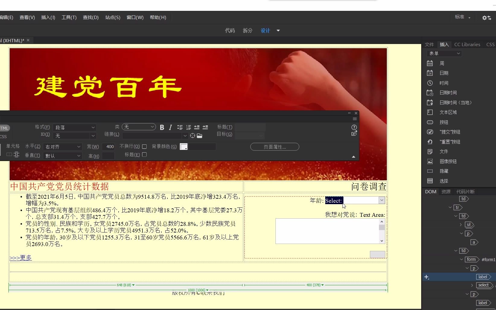Toggle bold formatting in properties panel
496x310 pixels.
point(162,127)
